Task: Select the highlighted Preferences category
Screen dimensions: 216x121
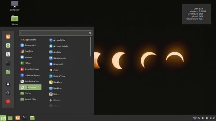Action: pos(30,87)
